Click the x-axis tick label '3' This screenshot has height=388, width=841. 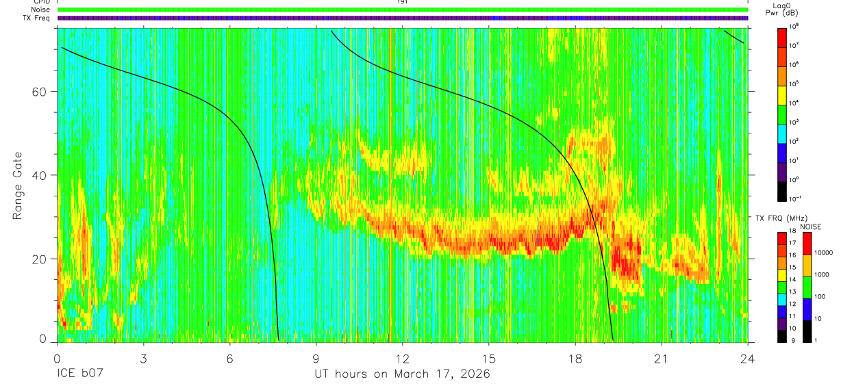coord(142,359)
